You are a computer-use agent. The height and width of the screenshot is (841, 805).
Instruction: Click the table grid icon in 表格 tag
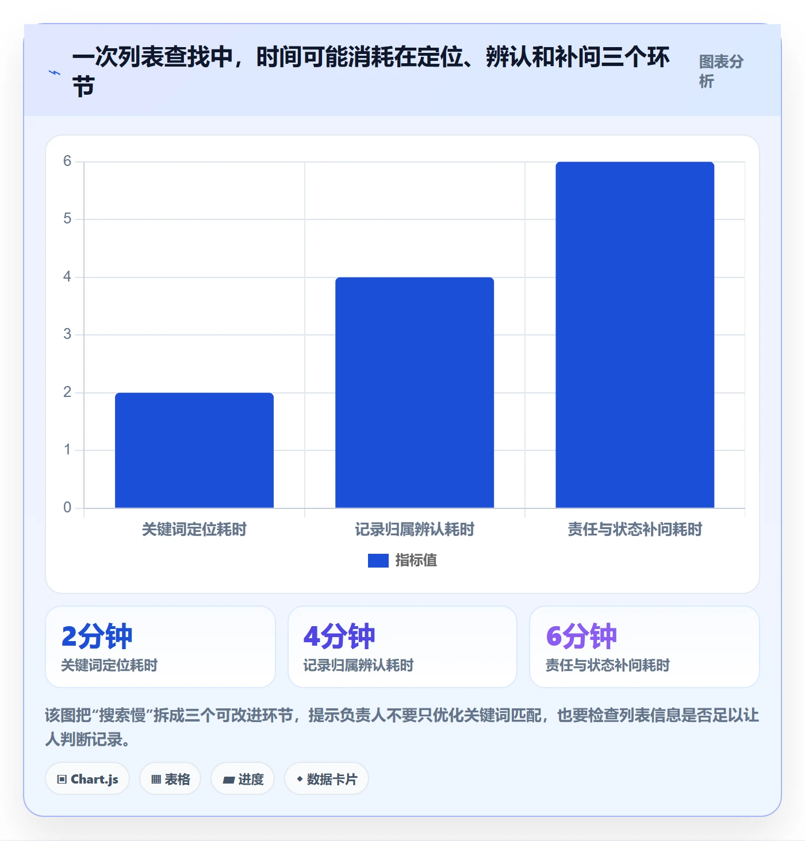[x=156, y=780]
